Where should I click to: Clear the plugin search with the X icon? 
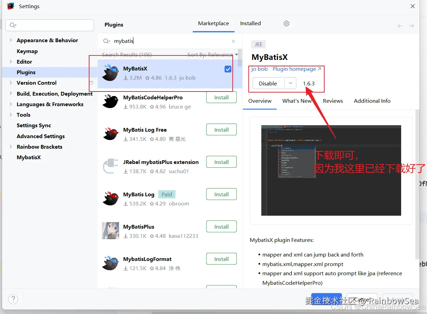click(233, 41)
